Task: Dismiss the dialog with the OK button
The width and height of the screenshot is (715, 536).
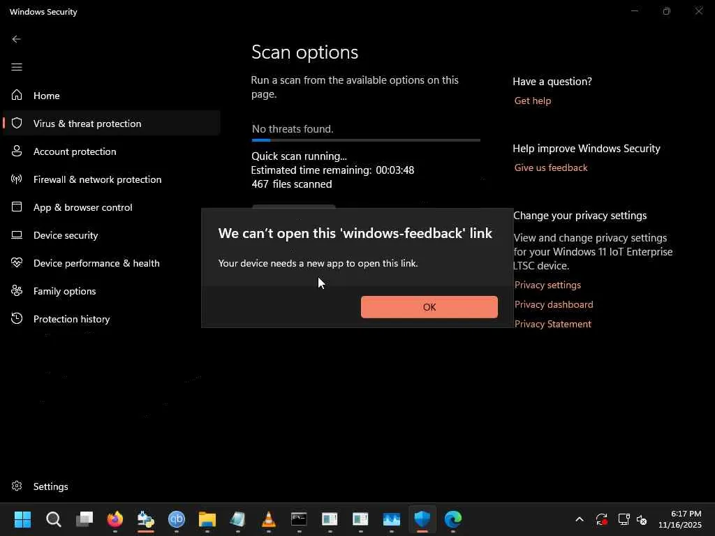Action: [429, 307]
